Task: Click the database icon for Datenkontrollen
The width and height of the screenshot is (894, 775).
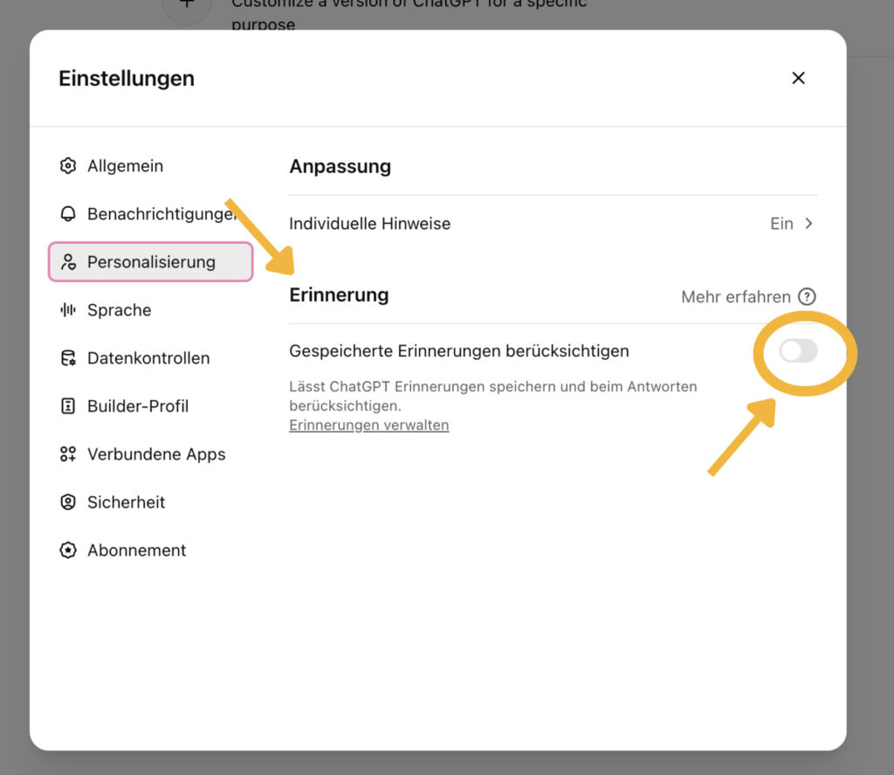Action: pos(68,358)
